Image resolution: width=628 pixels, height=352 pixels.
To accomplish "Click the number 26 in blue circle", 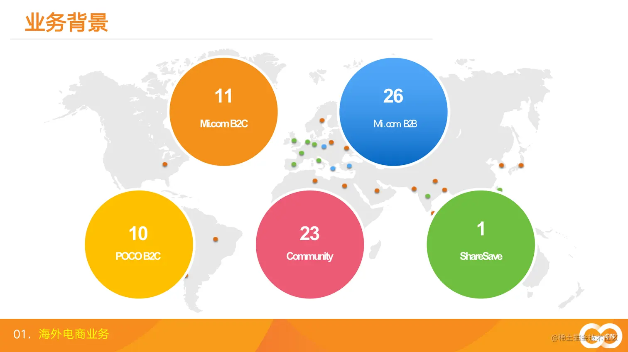I will tap(393, 96).
